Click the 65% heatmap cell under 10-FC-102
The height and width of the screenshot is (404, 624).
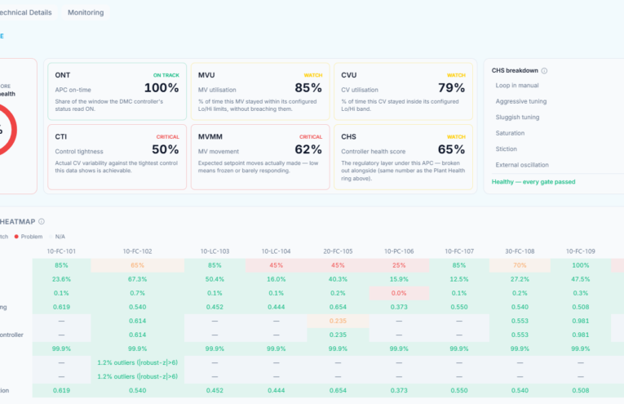pos(137,265)
